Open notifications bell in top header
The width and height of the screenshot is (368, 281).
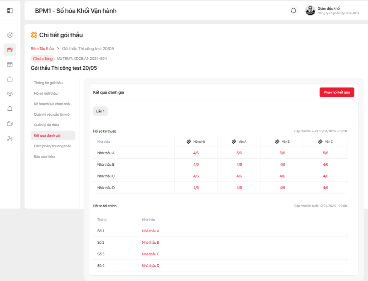point(293,11)
